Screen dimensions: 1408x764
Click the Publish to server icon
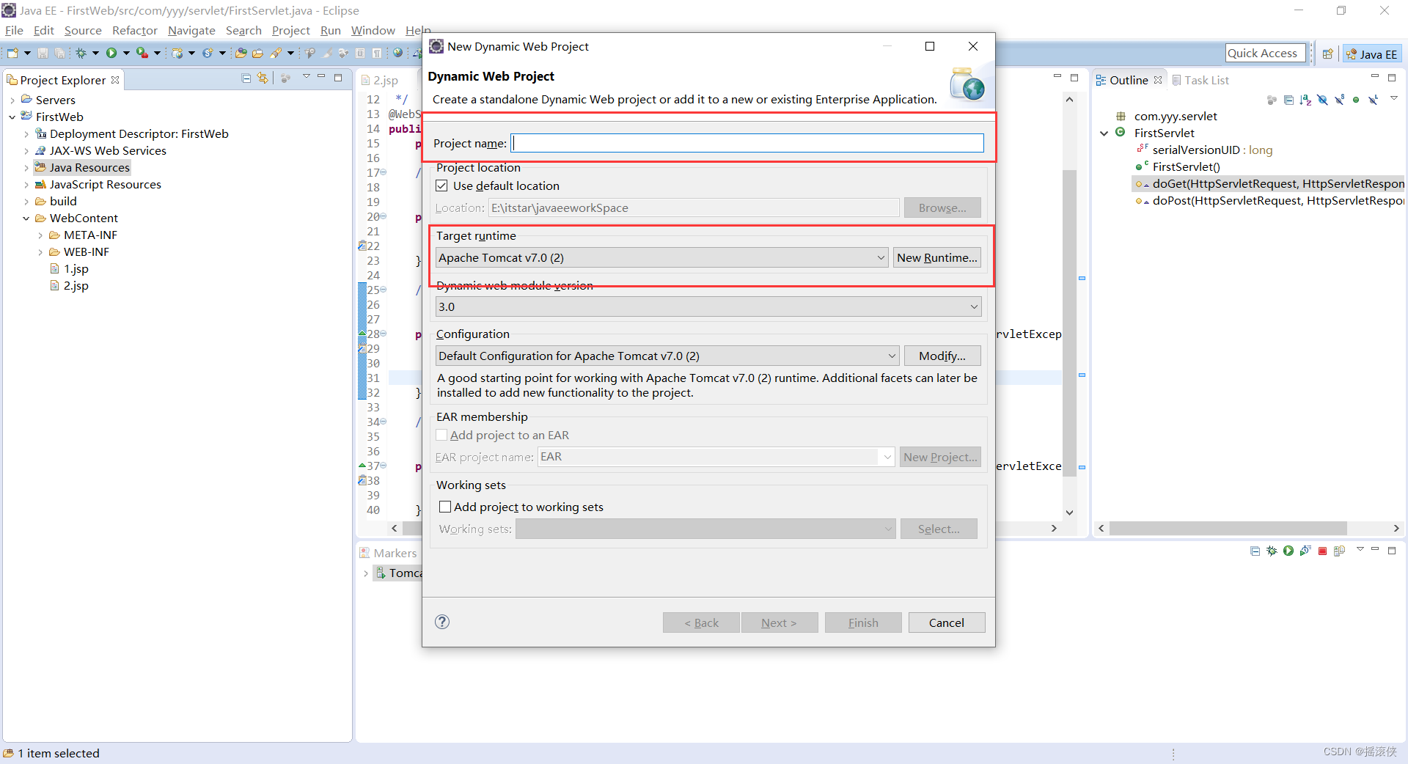pyautogui.click(x=1339, y=551)
